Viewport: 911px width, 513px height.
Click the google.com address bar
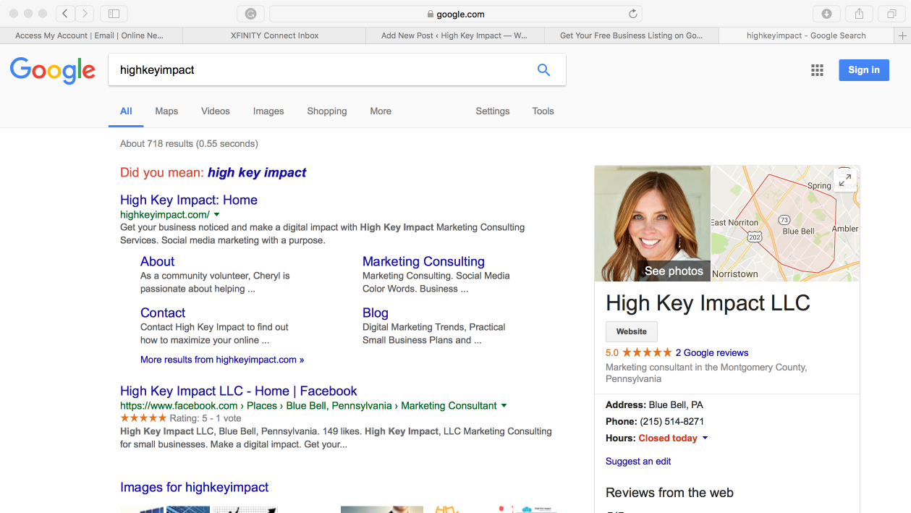[456, 14]
